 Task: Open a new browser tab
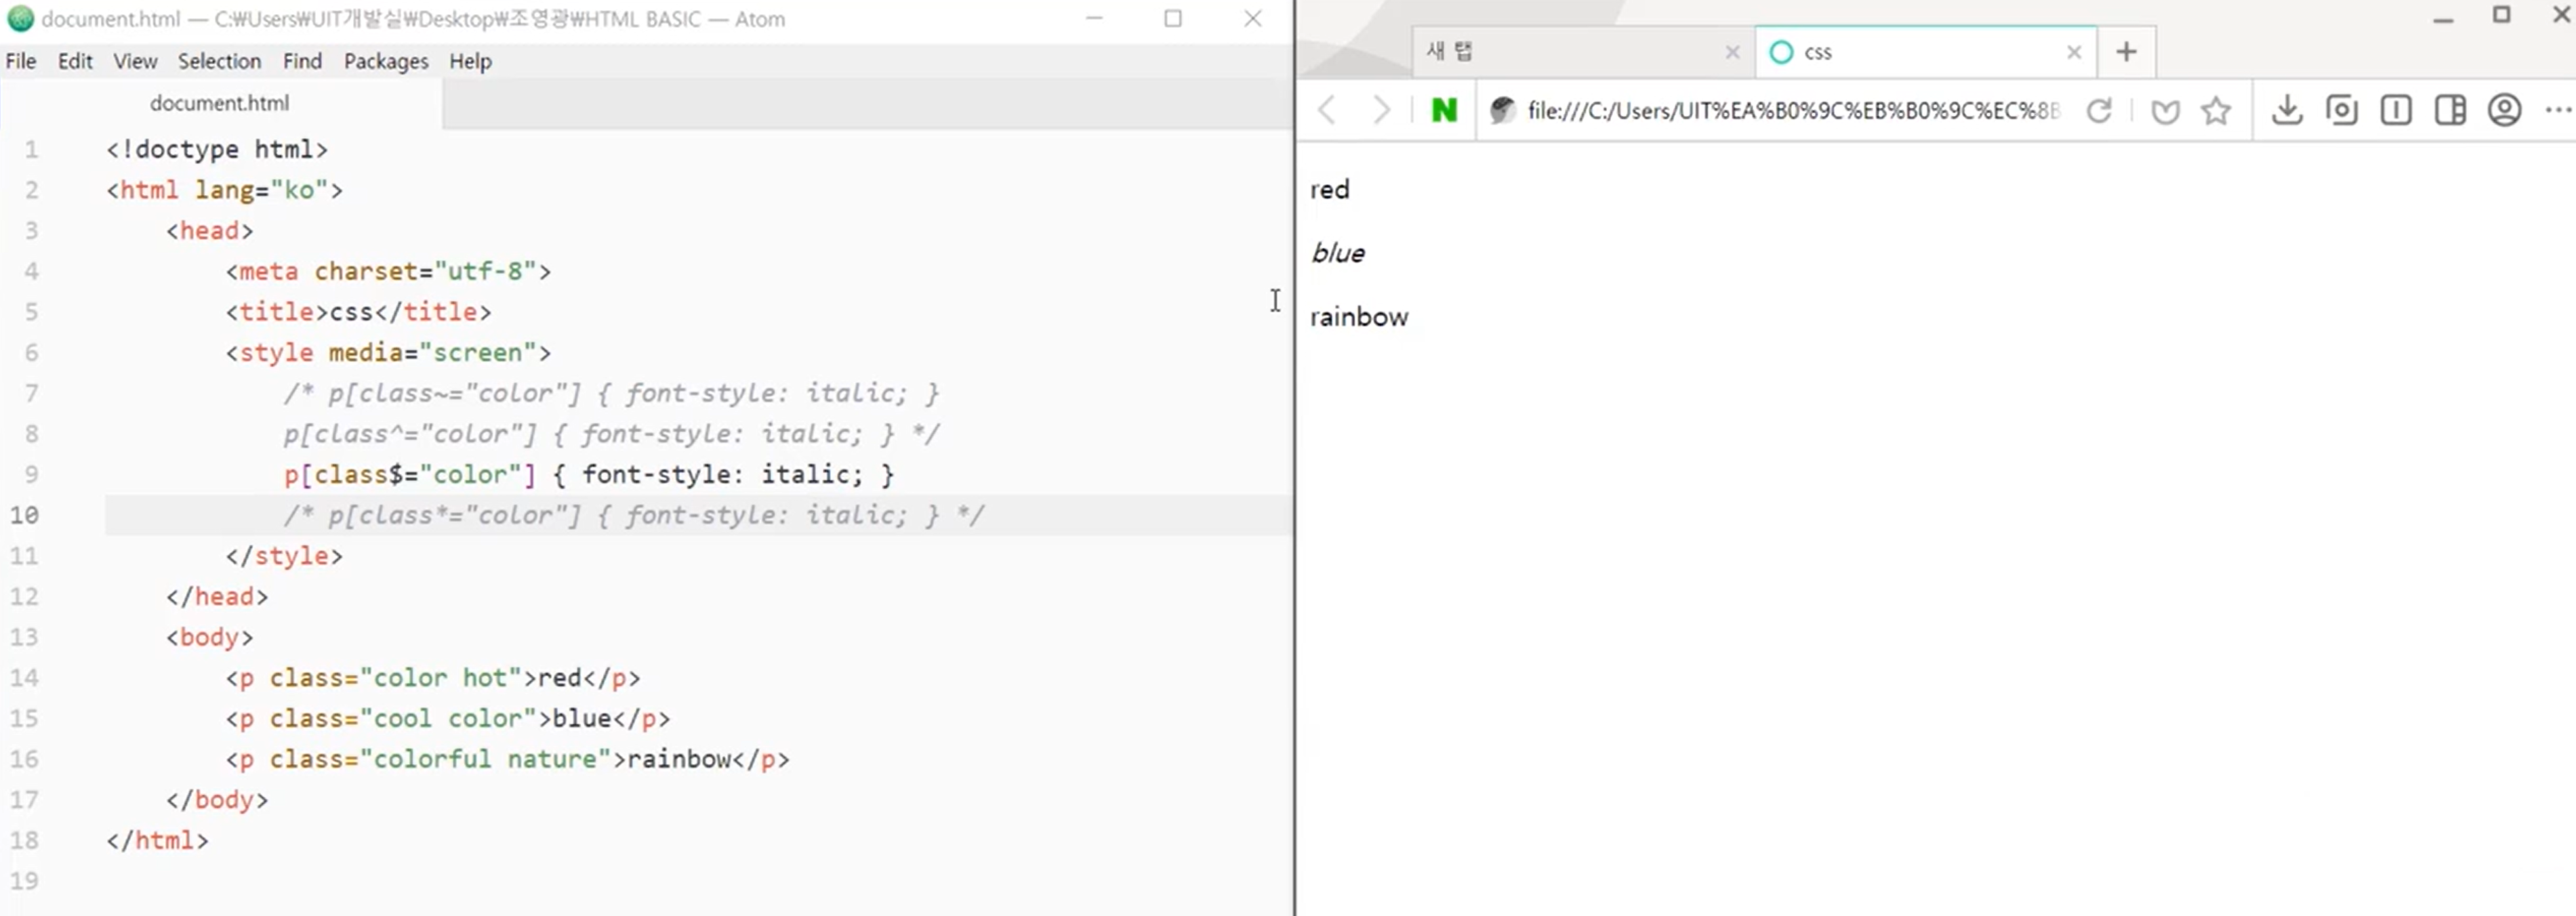click(2126, 52)
